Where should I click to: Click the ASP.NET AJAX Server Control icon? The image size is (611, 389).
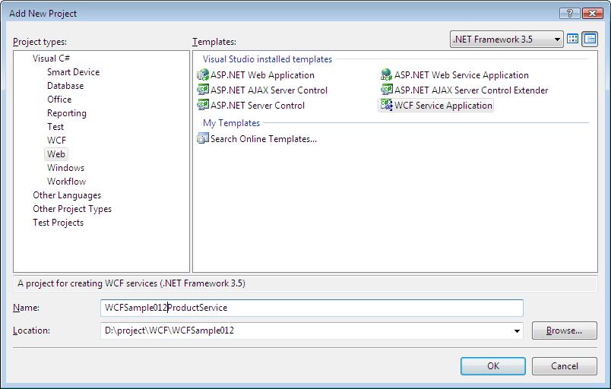[x=203, y=90]
